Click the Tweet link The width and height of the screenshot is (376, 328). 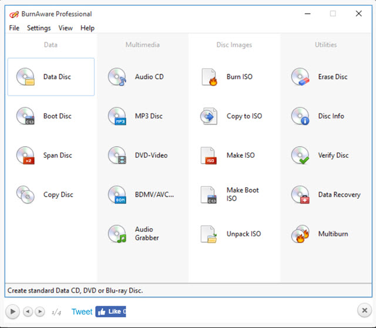click(x=82, y=312)
